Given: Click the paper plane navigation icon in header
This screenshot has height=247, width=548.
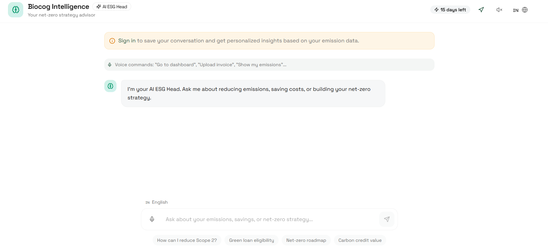Looking at the screenshot, I should pyautogui.click(x=481, y=10).
